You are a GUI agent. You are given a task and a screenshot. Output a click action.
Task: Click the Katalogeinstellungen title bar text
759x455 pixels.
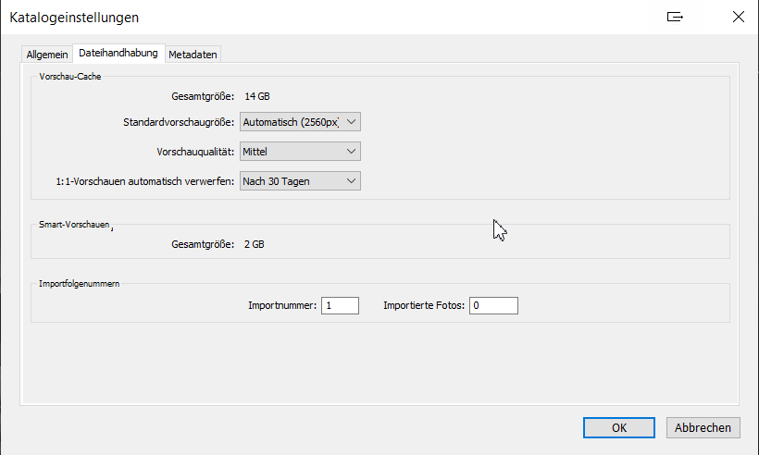[x=74, y=18]
